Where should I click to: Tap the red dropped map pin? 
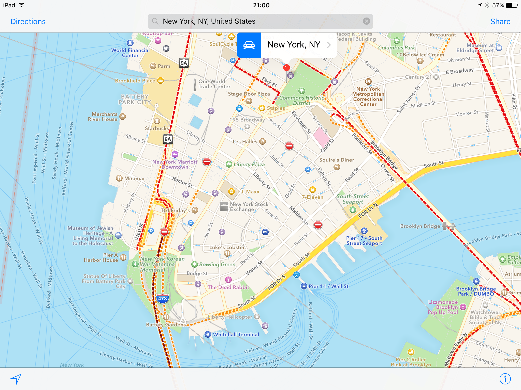pyautogui.click(x=286, y=68)
